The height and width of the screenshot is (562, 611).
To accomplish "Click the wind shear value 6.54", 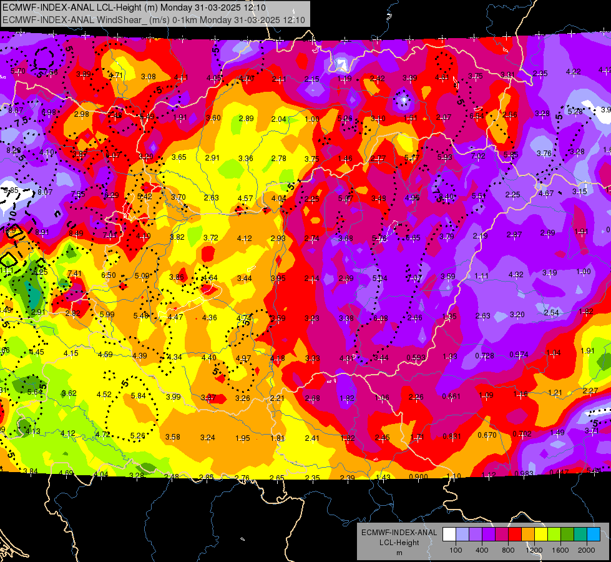I will (x=477, y=116).
